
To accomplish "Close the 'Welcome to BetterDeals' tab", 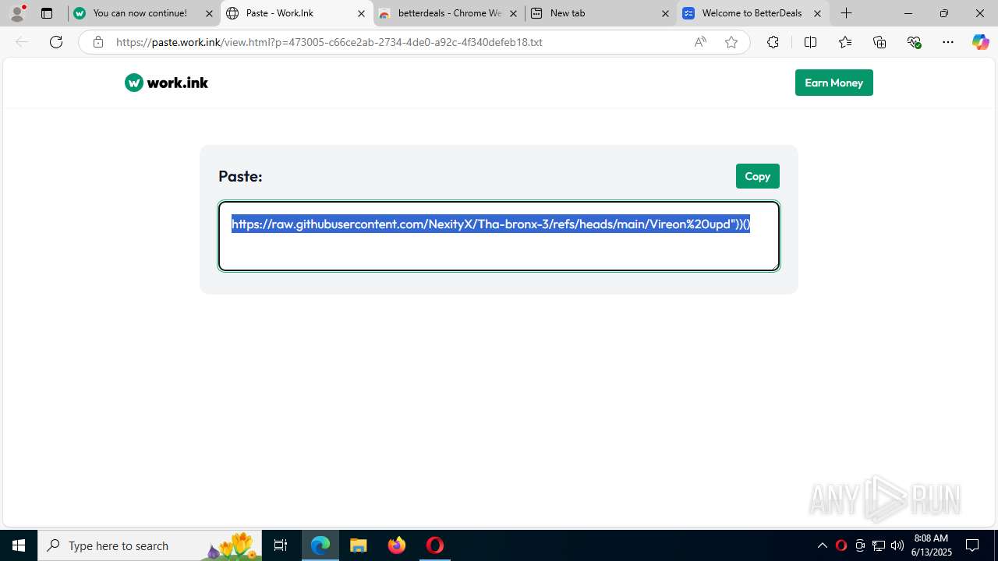I will (817, 13).
